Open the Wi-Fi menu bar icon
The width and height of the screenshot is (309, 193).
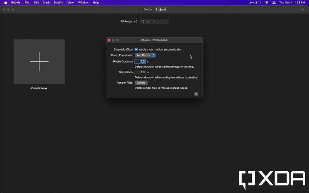point(267,3)
